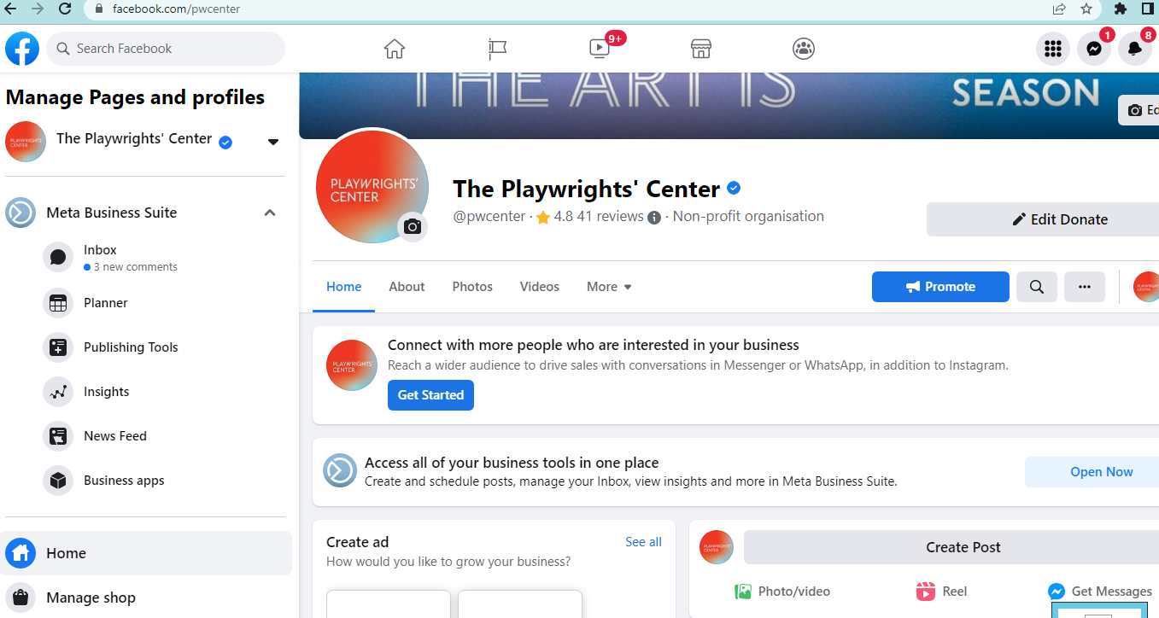1159x618 pixels.
Task: Switch to the Videos tab
Action: [540, 287]
